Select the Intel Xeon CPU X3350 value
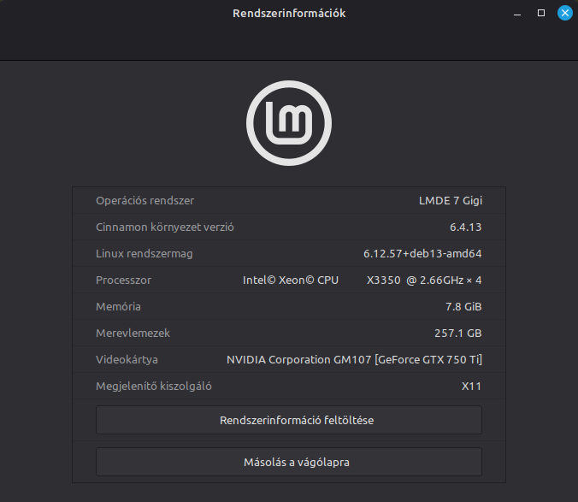The width and height of the screenshot is (578, 502). click(362, 281)
